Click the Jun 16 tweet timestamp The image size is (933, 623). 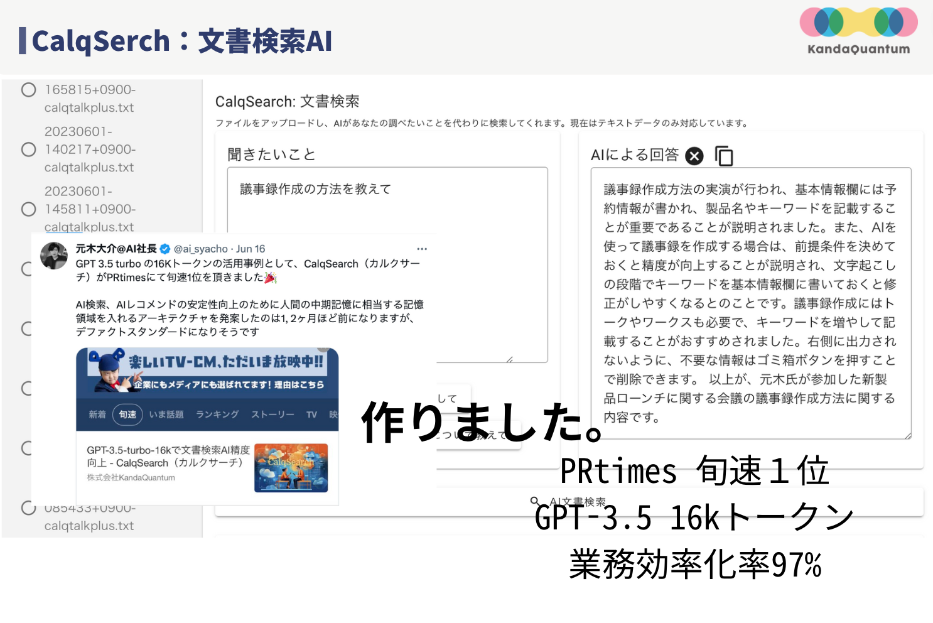point(251,248)
